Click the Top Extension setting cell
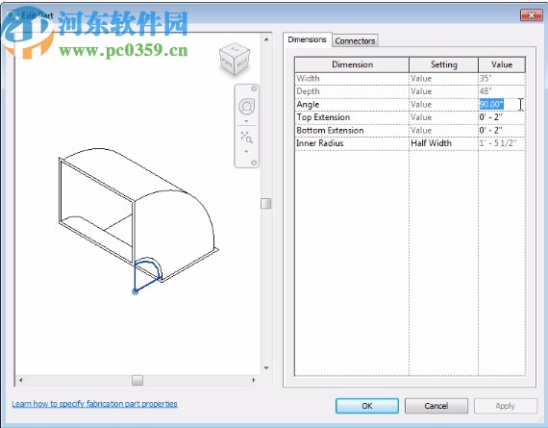Image resolution: width=548 pixels, height=428 pixels. 443,117
